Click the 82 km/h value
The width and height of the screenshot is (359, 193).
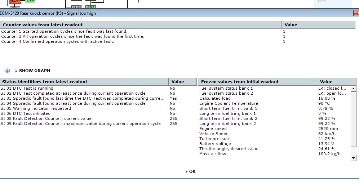(x=327, y=134)
